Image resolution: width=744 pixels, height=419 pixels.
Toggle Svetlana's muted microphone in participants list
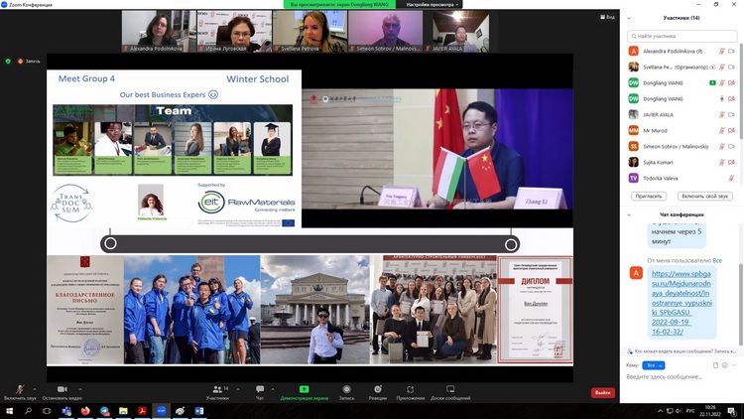click(x=722, y=67)
